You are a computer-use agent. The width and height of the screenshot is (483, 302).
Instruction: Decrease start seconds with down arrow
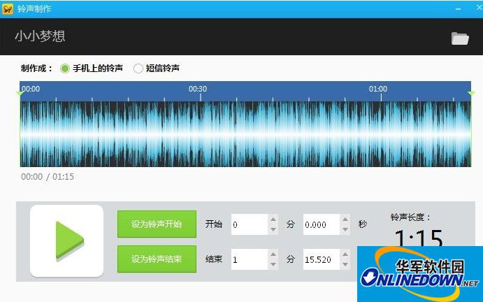click(345, 229)
